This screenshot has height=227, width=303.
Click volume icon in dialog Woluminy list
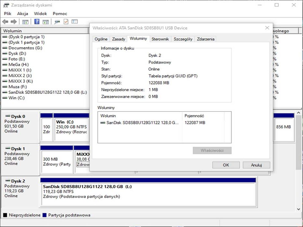[103, 123]
